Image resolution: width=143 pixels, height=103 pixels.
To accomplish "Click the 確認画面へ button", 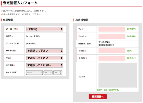I will click(98, 97).
